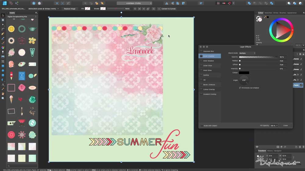Select the Fill (gradient) tool

coord(3,47)
